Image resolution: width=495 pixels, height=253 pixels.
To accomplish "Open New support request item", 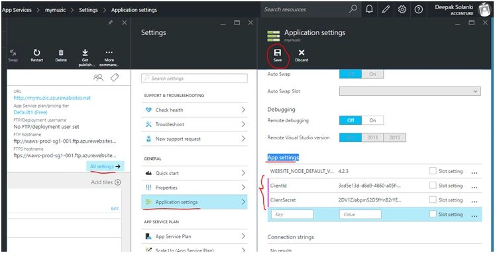I will click(x=194, y=139).
